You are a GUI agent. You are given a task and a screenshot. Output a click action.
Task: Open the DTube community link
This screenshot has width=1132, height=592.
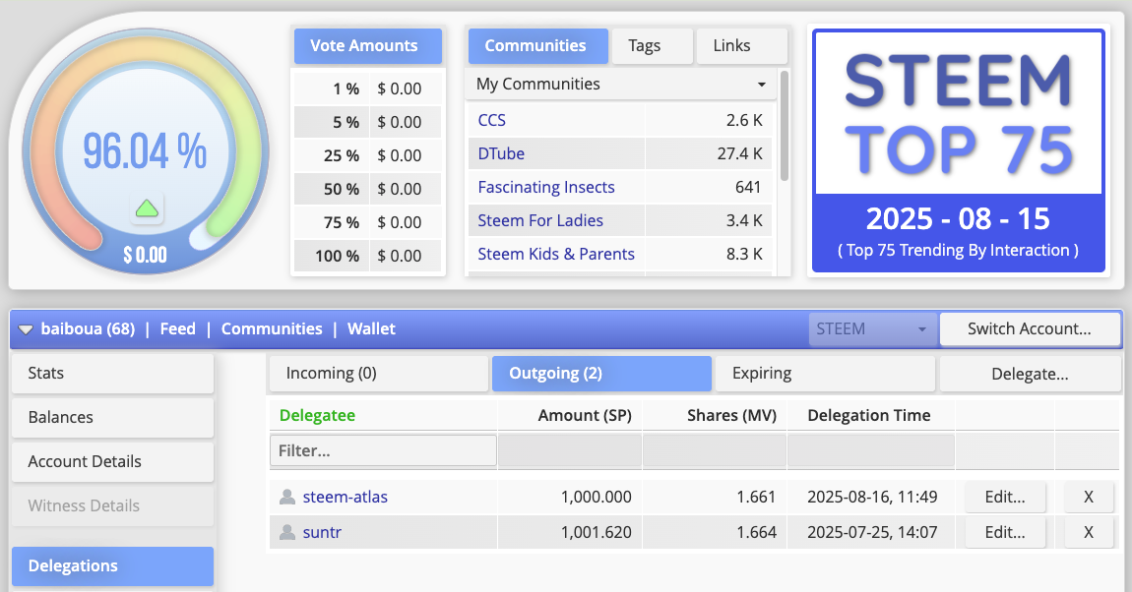click(x=501, y=153)
